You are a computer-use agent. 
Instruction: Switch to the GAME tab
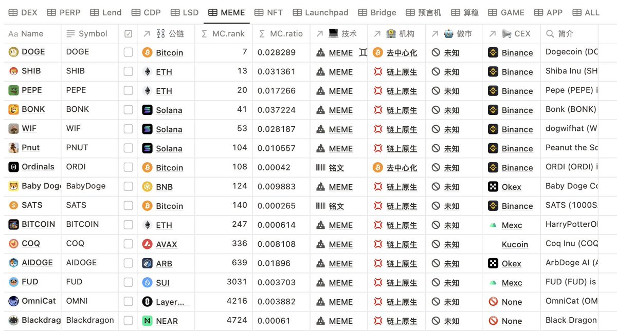[506, 12]
